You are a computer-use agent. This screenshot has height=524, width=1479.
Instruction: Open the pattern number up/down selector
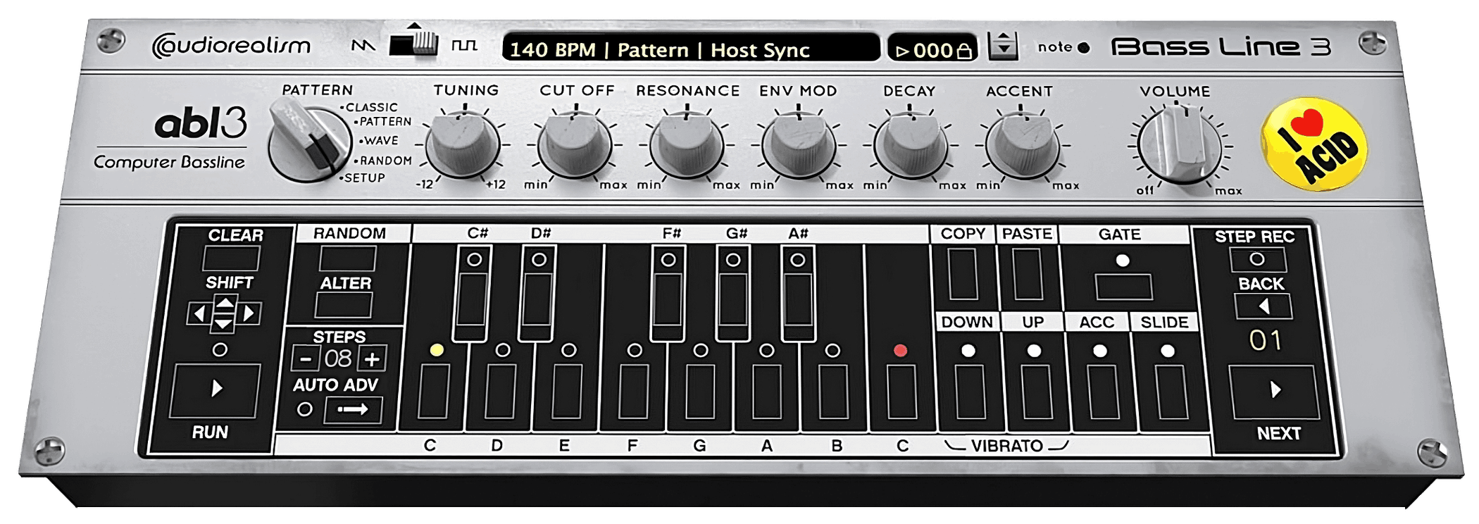[x=1003, y=47]
